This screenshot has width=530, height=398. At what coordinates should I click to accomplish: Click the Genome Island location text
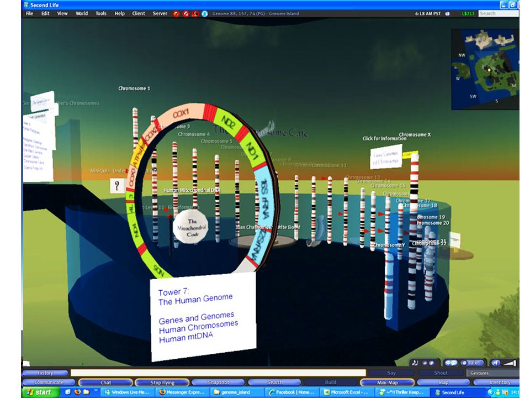tap(256, 13)
